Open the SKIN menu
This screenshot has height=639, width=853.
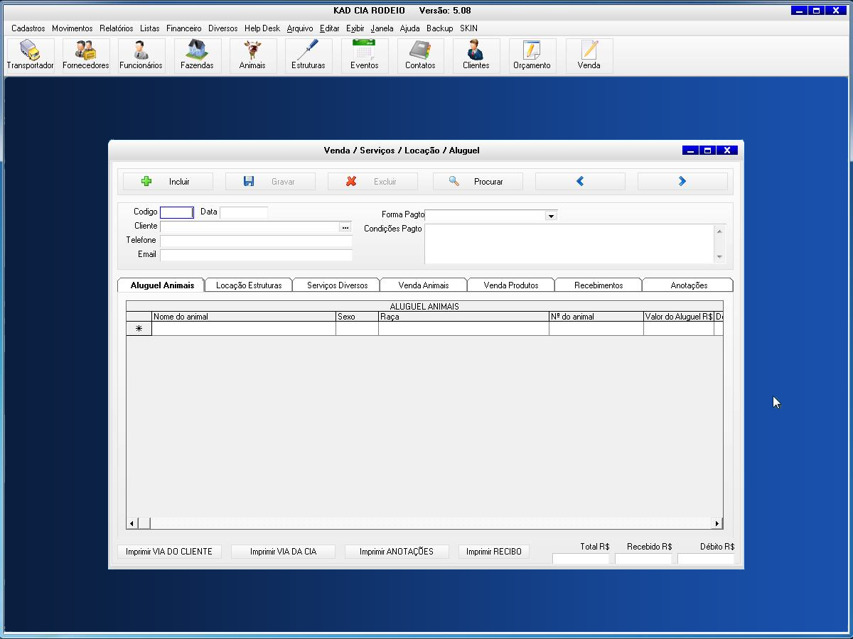click(x=468, y=28)
